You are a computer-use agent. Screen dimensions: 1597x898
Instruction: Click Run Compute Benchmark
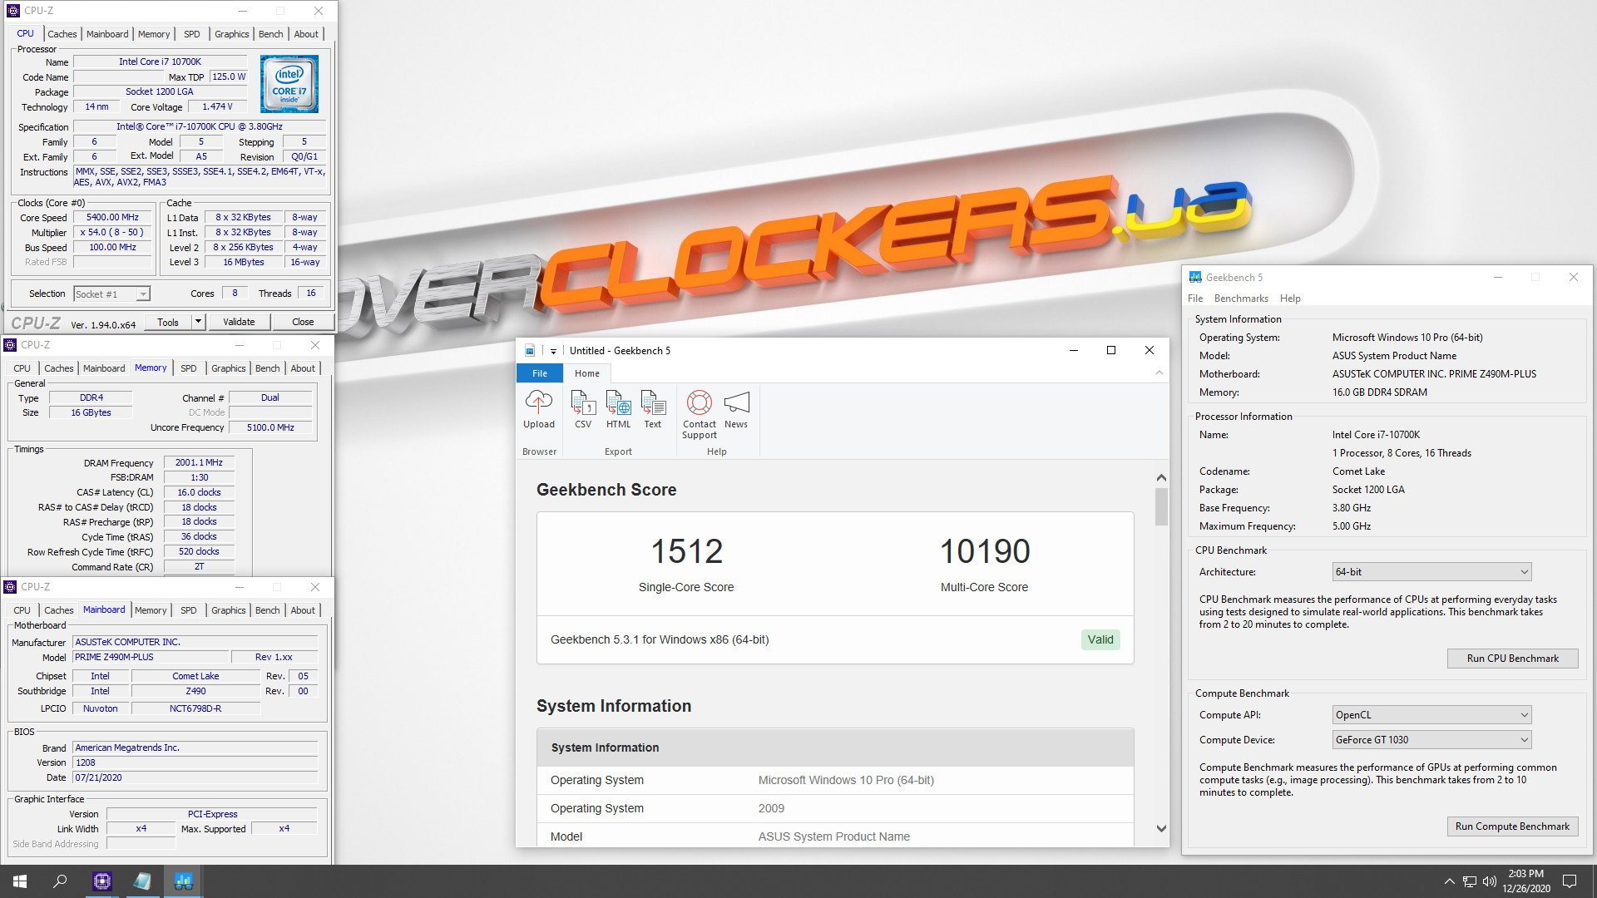pyautogui.click(x=1512, y=826)
